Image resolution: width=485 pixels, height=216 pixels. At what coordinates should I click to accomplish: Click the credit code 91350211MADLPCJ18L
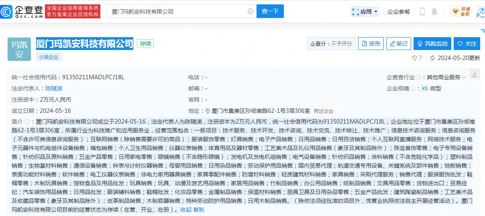(93, 77)
